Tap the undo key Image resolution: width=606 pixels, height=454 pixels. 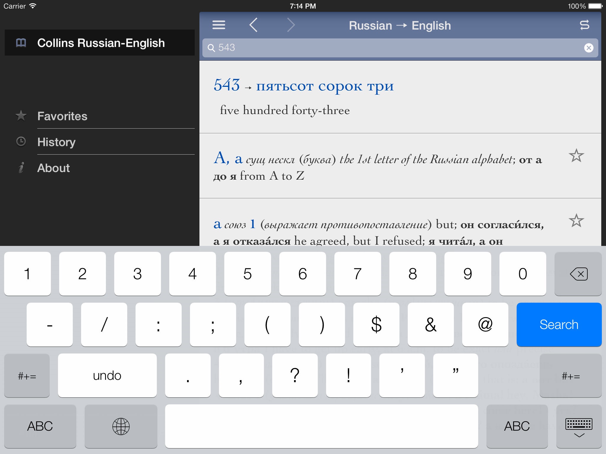[x=107, y=376]
